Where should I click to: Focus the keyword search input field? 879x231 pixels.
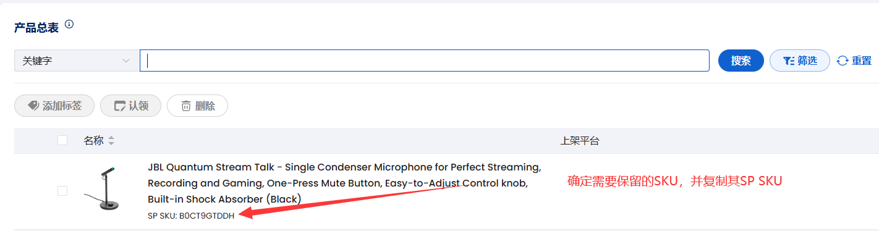[x=424, y=61]
